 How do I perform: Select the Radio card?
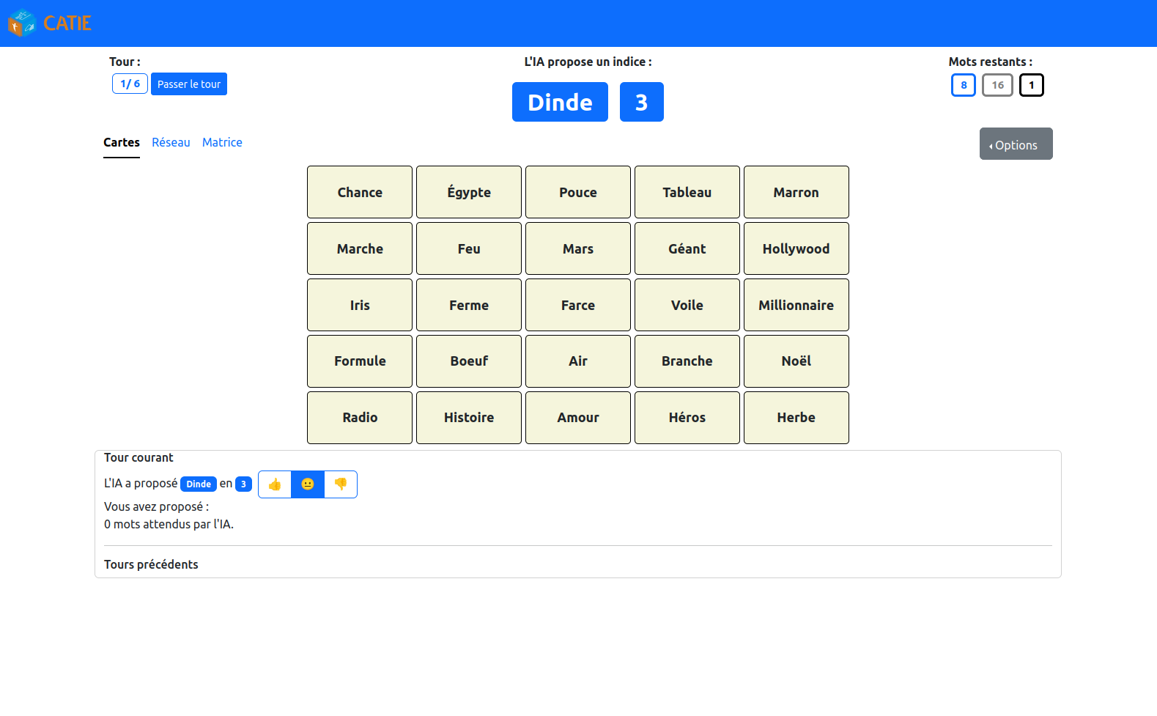[360, 418]
